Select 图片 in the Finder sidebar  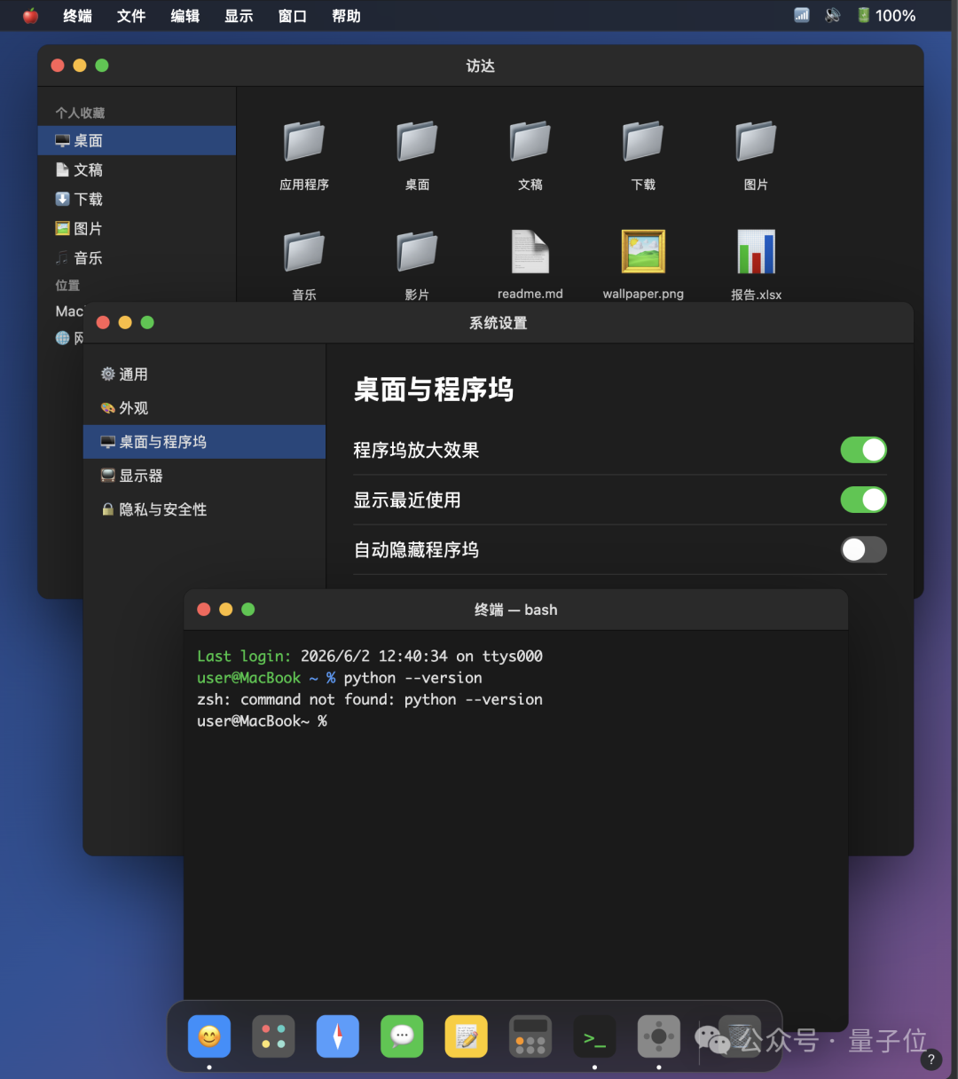point(137,228)
